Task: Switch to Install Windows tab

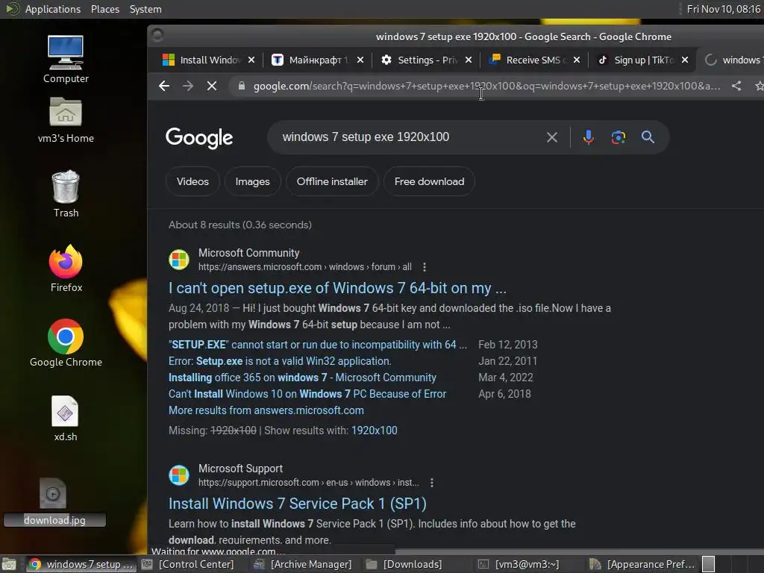Action: click(209, 60)
